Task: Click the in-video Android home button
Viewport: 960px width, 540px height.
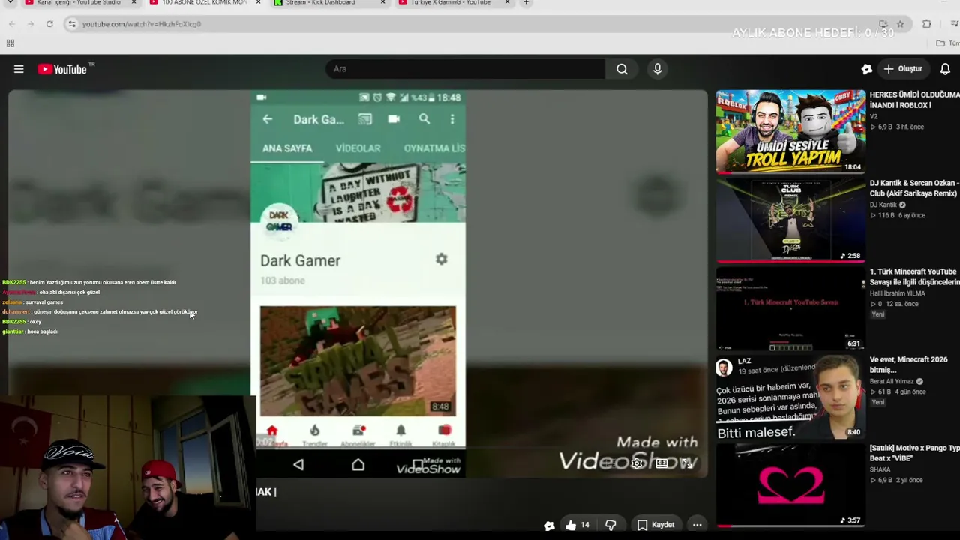Action: pos(358,465)
